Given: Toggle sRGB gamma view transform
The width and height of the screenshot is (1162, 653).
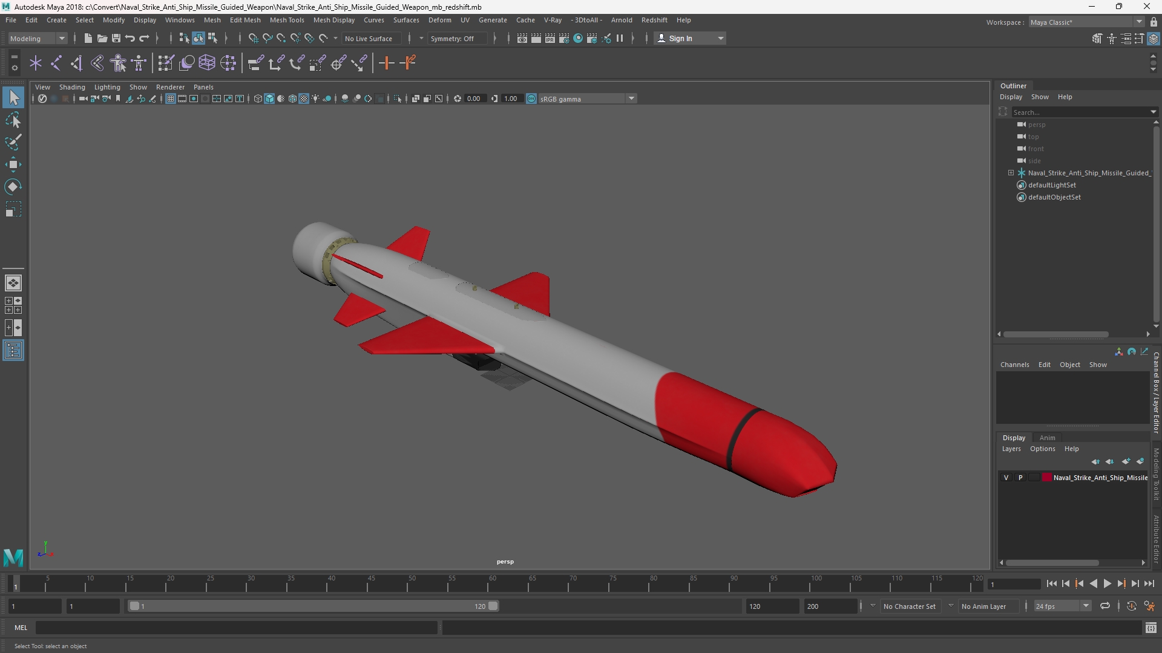Looking at the screenshot, I should pyautogui.click(x=531, y=99).
